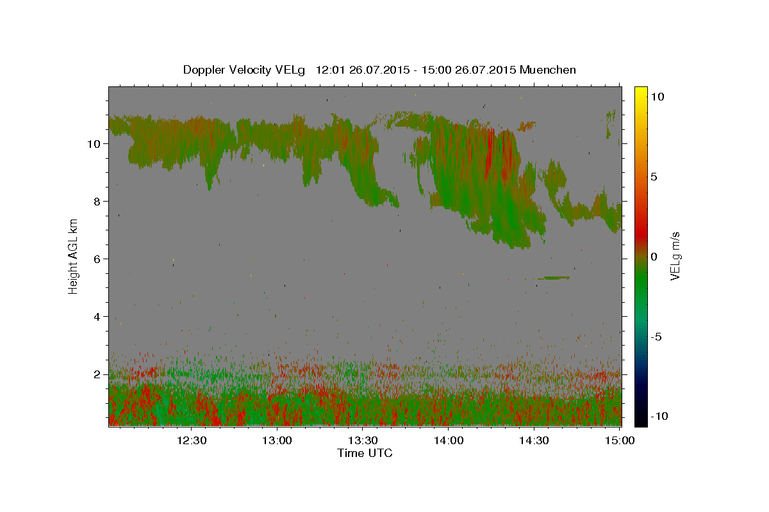Viewport: 769px width, 512px height.
Task: Click the 14:00 time tick label
Action: click(449, 440)
